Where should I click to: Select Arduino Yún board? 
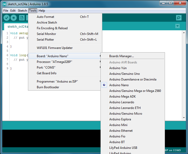[133, 68]
